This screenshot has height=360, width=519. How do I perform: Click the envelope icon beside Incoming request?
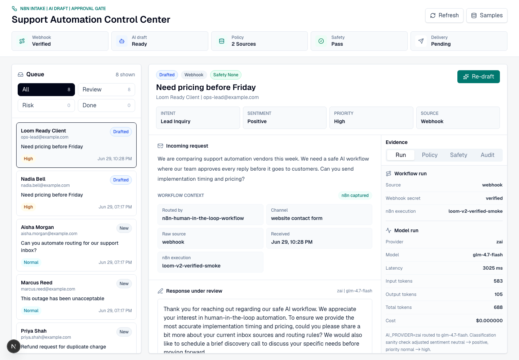pyautogui.click(x=160, y=146)
